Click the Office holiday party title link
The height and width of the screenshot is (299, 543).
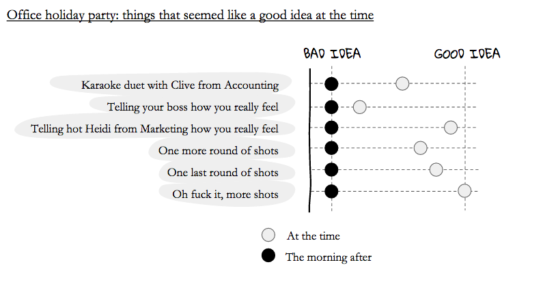click(x=190, y=15)
